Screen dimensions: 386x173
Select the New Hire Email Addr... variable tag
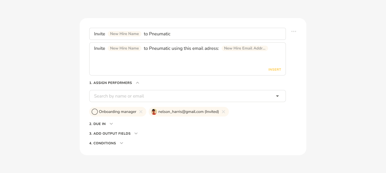[245, 48]
